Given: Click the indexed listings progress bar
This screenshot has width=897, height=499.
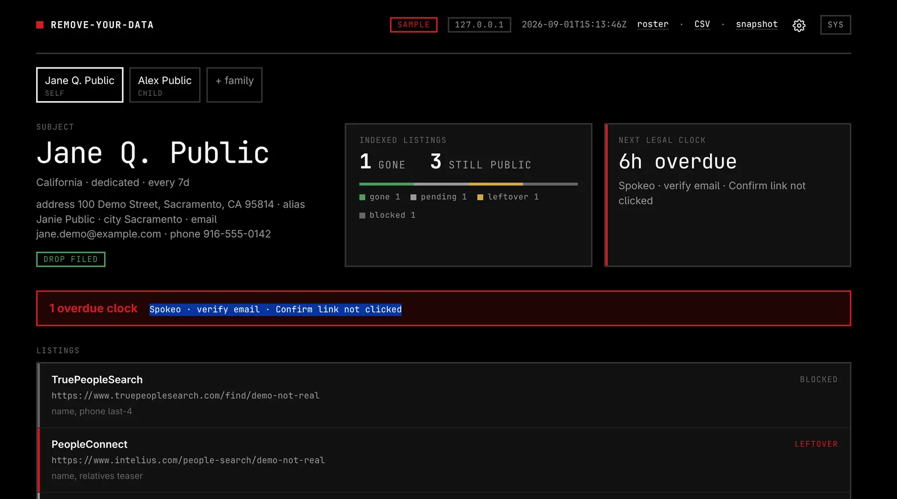Looking at the screenshot, I should (469, 184).
